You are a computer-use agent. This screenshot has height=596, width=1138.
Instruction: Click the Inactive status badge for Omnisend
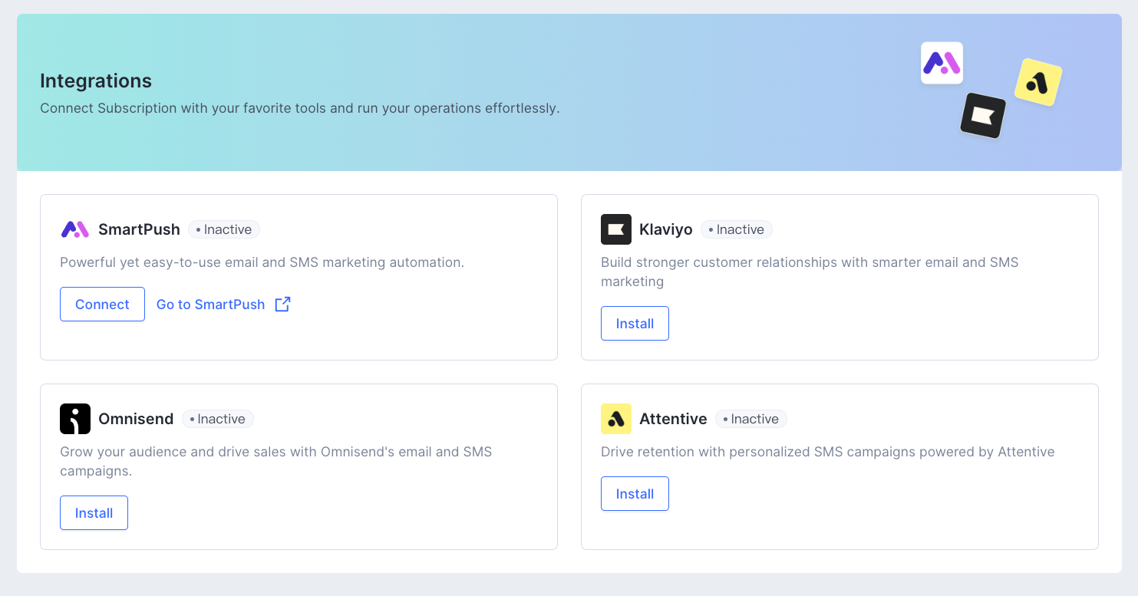218,419
